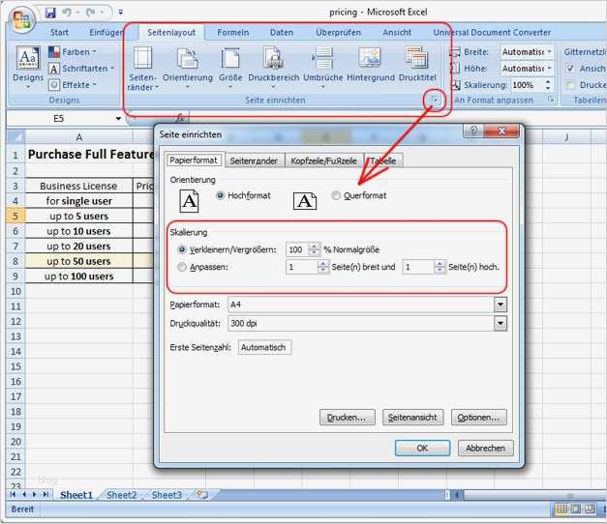Adjust Seite(n) hoch spinner arrows

click(x=439, y=267)
